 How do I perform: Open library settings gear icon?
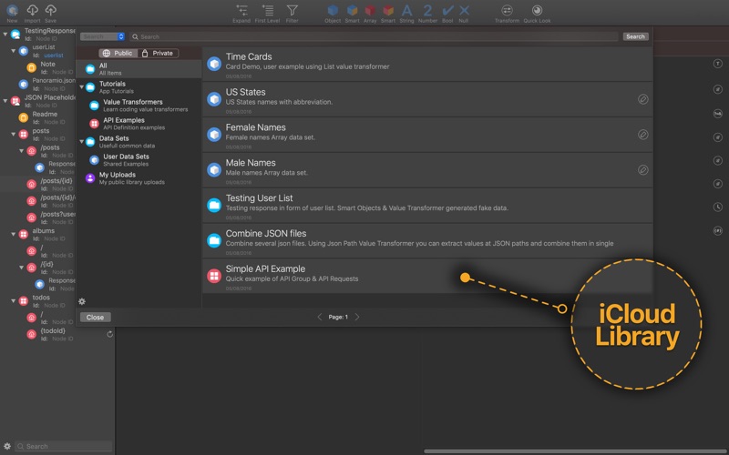pyautogui.click(x=82, y=301)
